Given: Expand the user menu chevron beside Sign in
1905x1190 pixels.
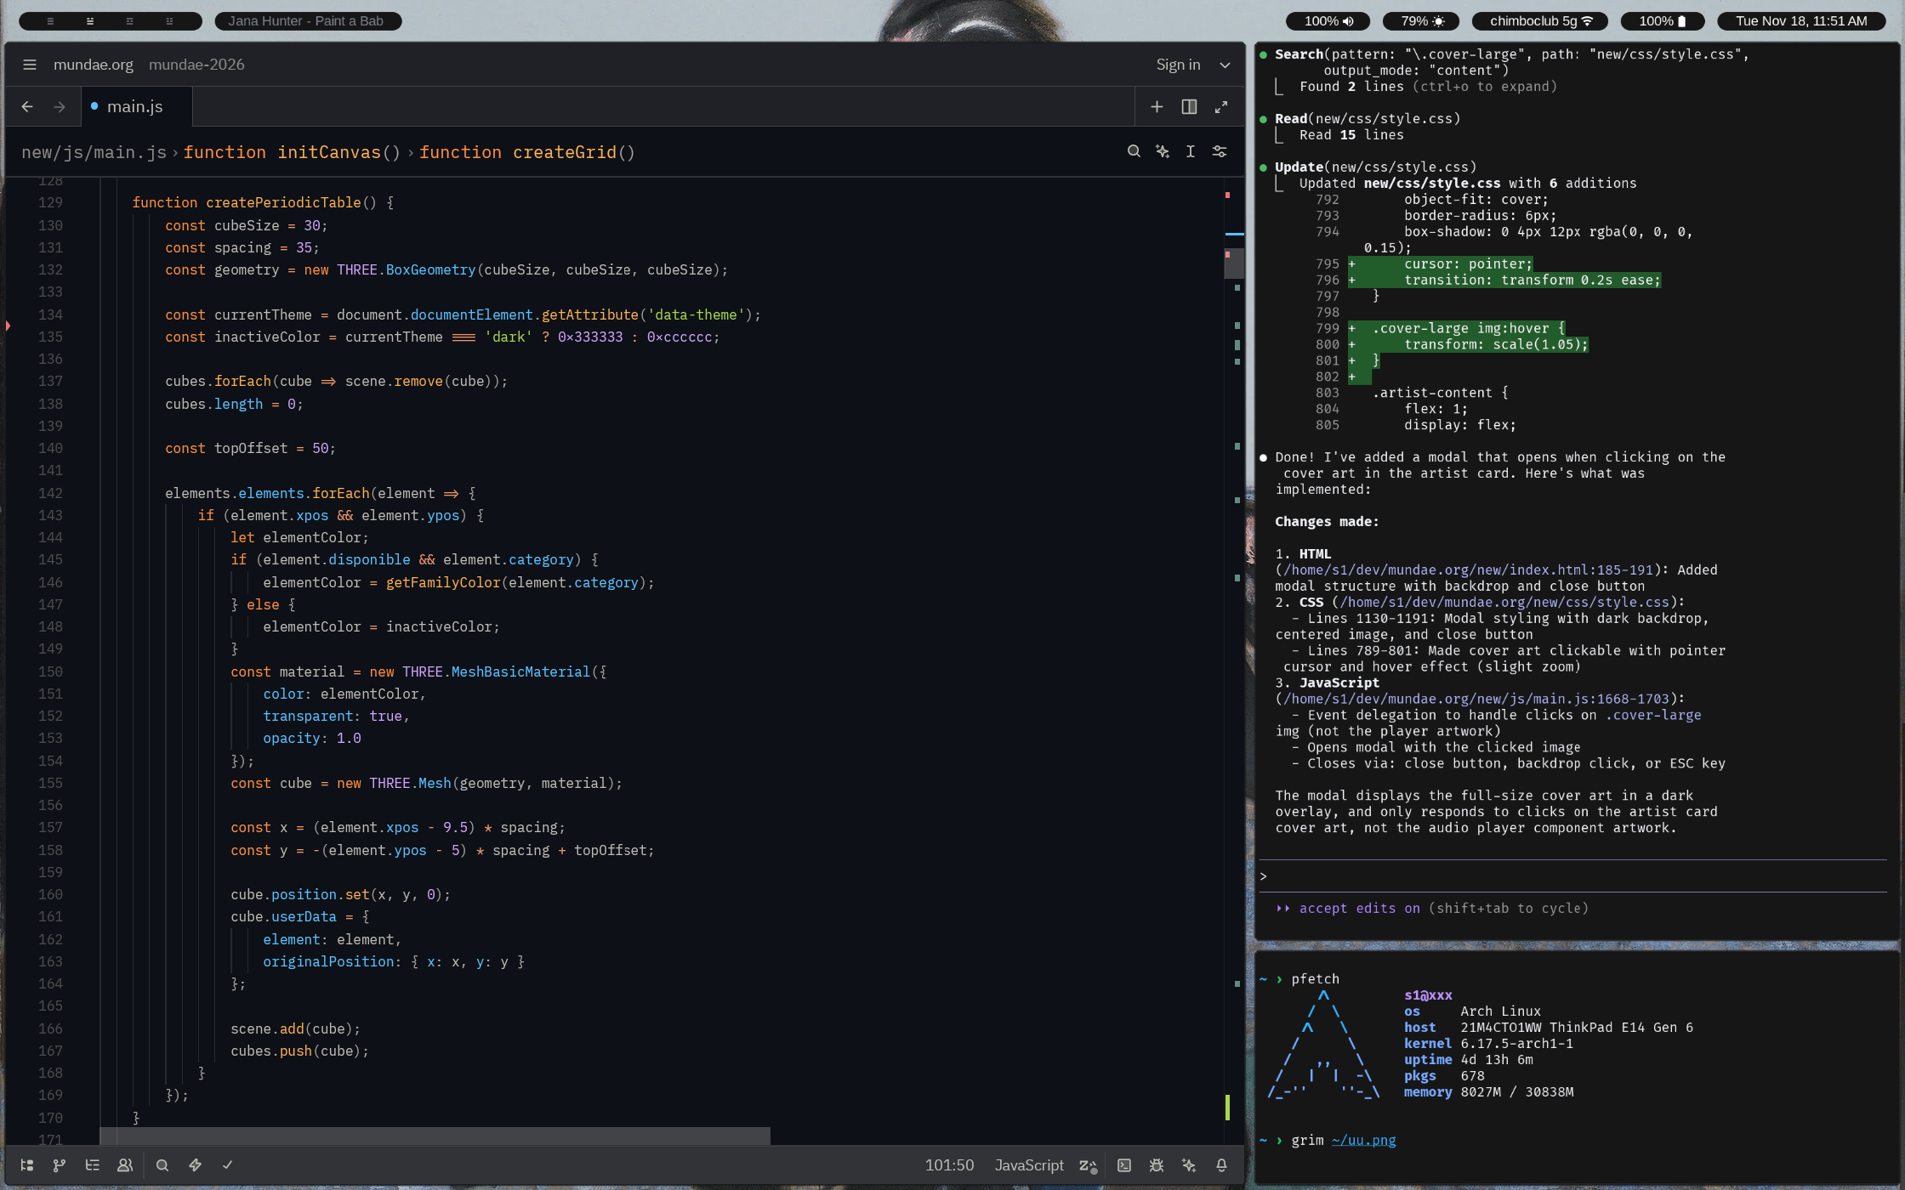Looking at the screenshot, I should [x=1225, y=65].
